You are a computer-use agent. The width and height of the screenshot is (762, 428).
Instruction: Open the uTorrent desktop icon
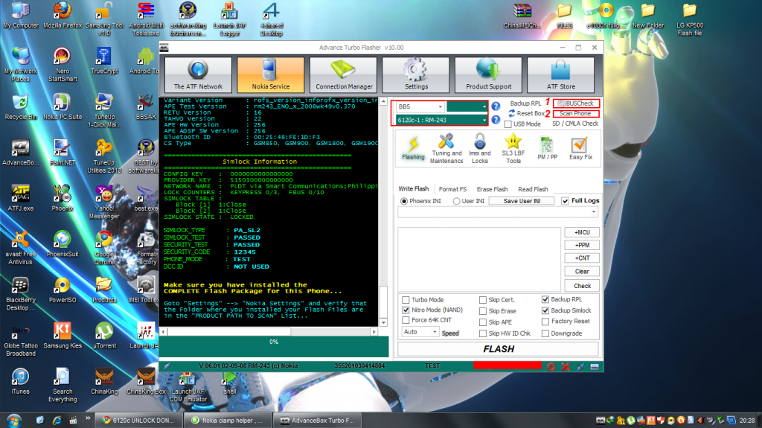pyautogui.click(x=104, y=336)
